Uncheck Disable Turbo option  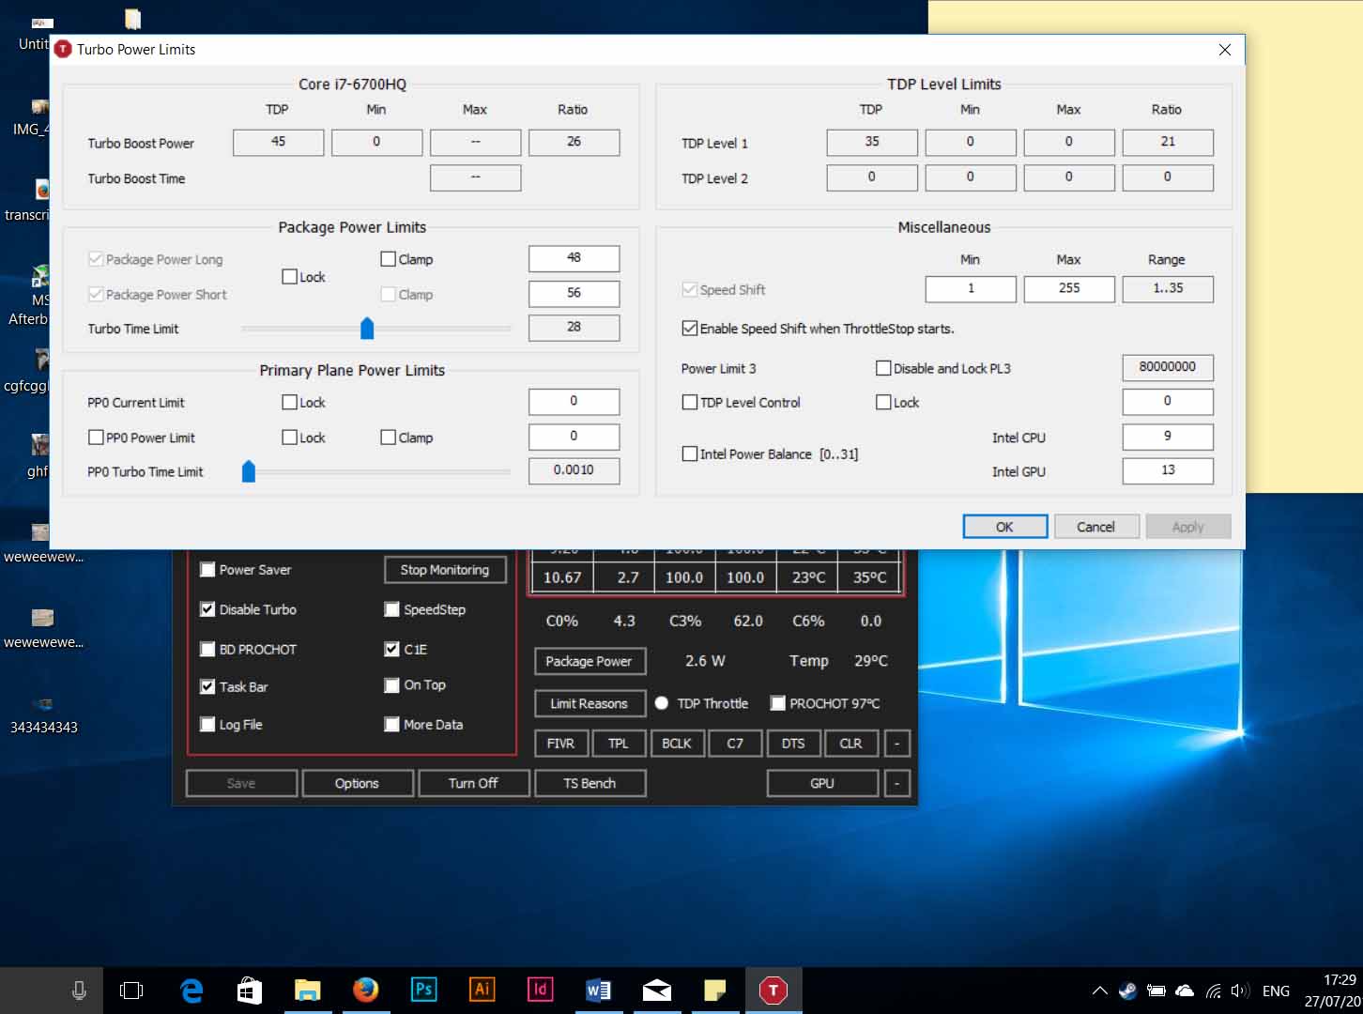pyautogui.click(x=208, y=609)
